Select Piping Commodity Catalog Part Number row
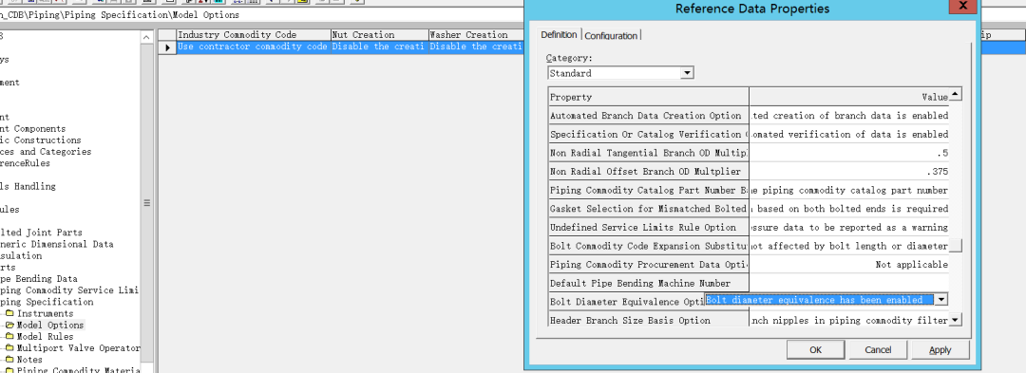This screenshot has height=373, width=1026. click(649, 190)
